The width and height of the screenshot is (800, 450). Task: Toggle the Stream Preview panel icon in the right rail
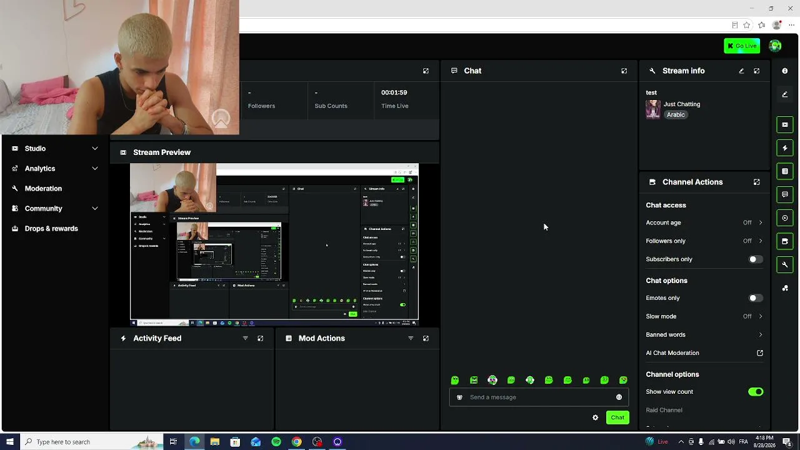tap(785, 124)
